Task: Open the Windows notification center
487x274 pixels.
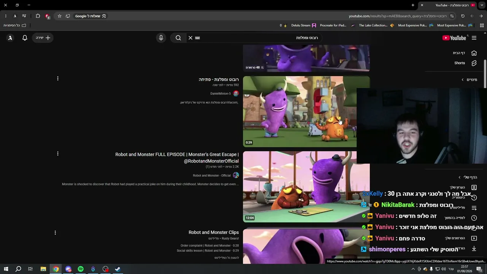Action: (479, 269)
